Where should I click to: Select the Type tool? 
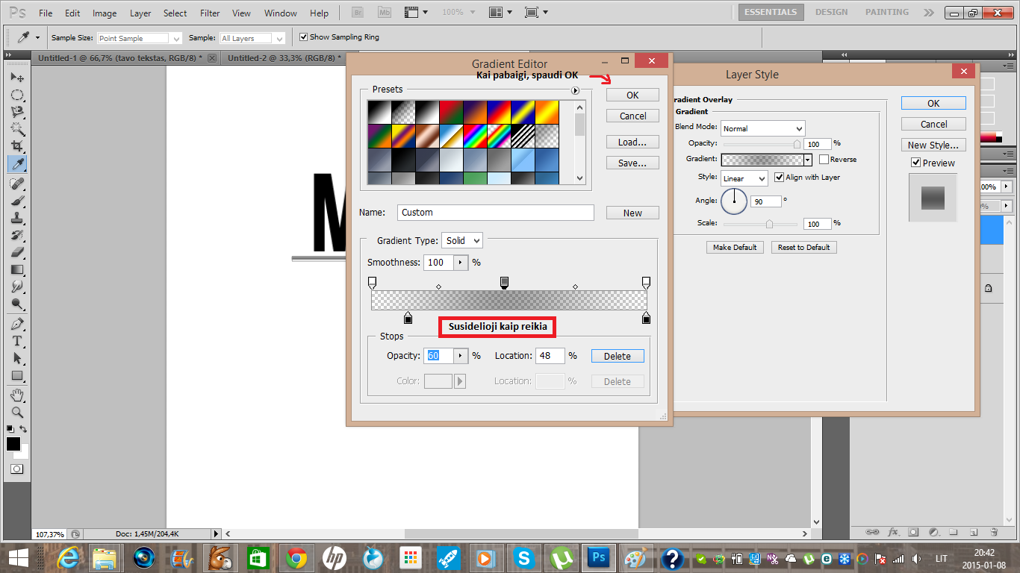pos(16,341)
